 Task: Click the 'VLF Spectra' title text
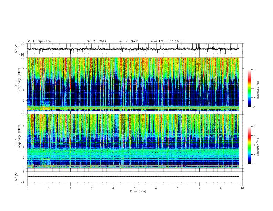[39, 41]
